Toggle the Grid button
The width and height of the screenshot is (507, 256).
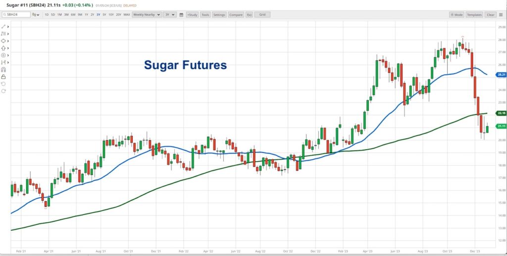coord(262,15)
